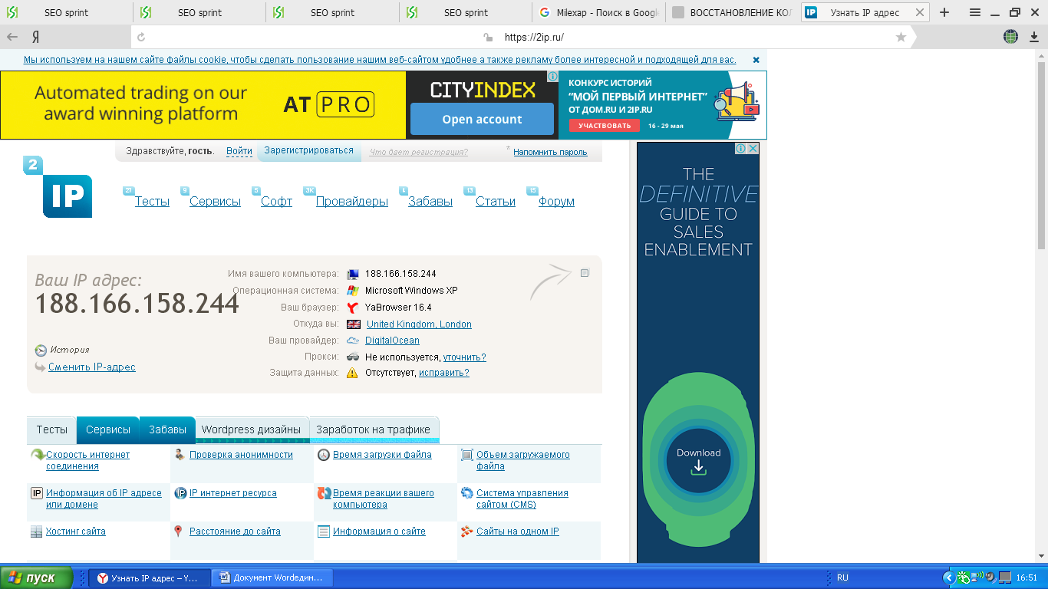
Task: Click the sites on one IP icon
Action: pyautogui.click(x=467, y=531)
